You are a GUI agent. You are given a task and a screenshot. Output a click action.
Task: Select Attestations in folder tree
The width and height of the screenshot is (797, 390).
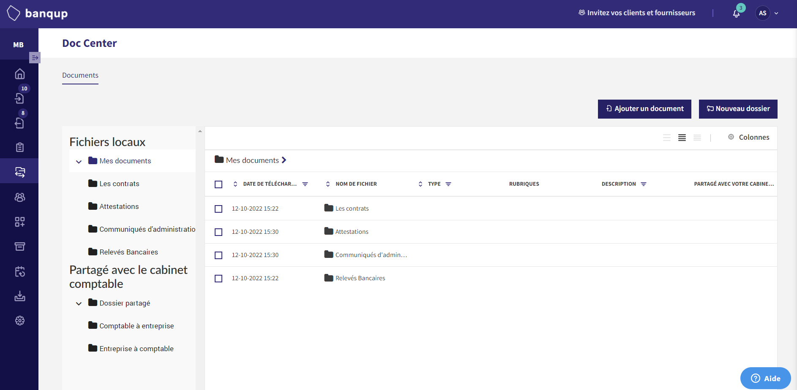[113, 206]
